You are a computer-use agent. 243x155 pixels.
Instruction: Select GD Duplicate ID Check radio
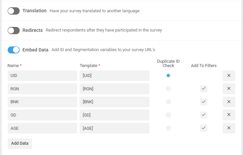tap(168, 115)
